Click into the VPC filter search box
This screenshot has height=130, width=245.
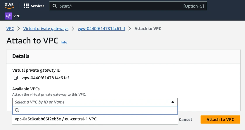(x=95, y=110)
